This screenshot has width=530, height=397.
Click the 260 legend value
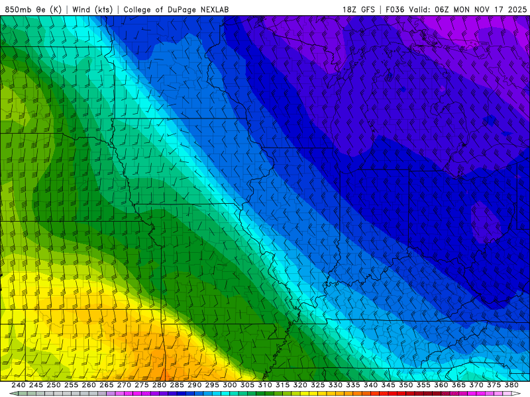pyautogui.click(x=89, y=385)
